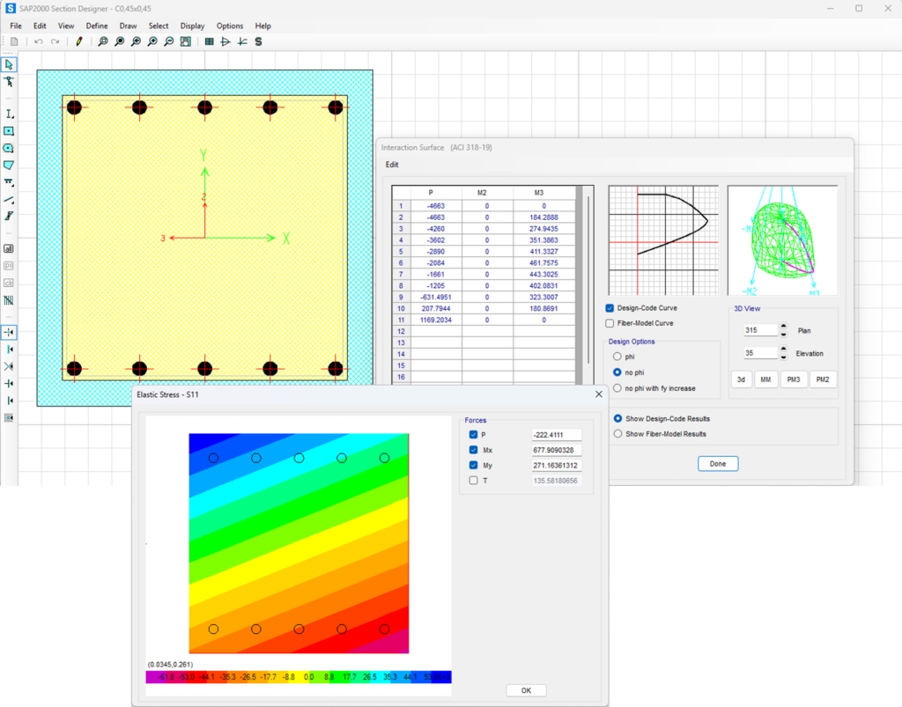Click the Restore Full View toolbar icon
The width and height of the screenshot is (902, 707).
(x=119, y=41)
